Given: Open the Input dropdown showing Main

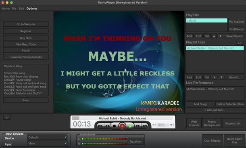Looking at the screenshot, I should pyautogui.click(x=47, y=143).
